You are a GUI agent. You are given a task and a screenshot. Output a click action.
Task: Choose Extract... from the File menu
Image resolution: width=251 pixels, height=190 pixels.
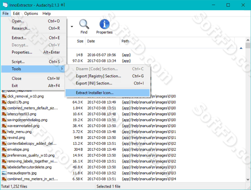(x=34, y=38)
